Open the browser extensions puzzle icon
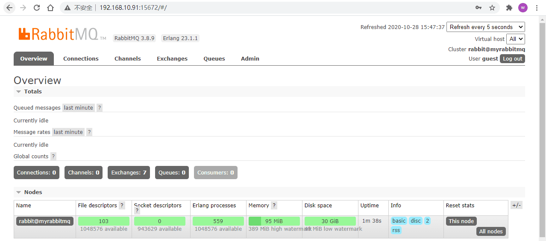Image resolution: width=546 pixels, height=241 pixels. pos(509,8)
